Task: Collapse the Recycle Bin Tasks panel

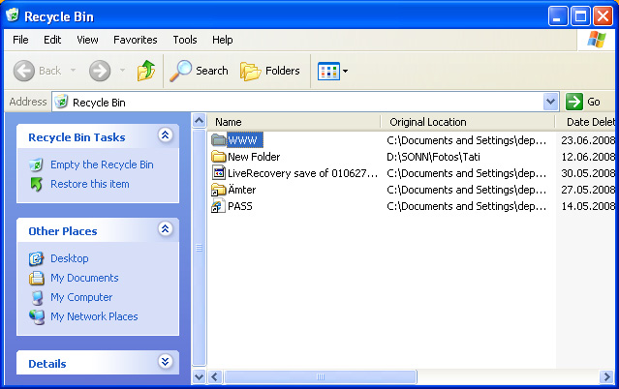Action: 165,136
